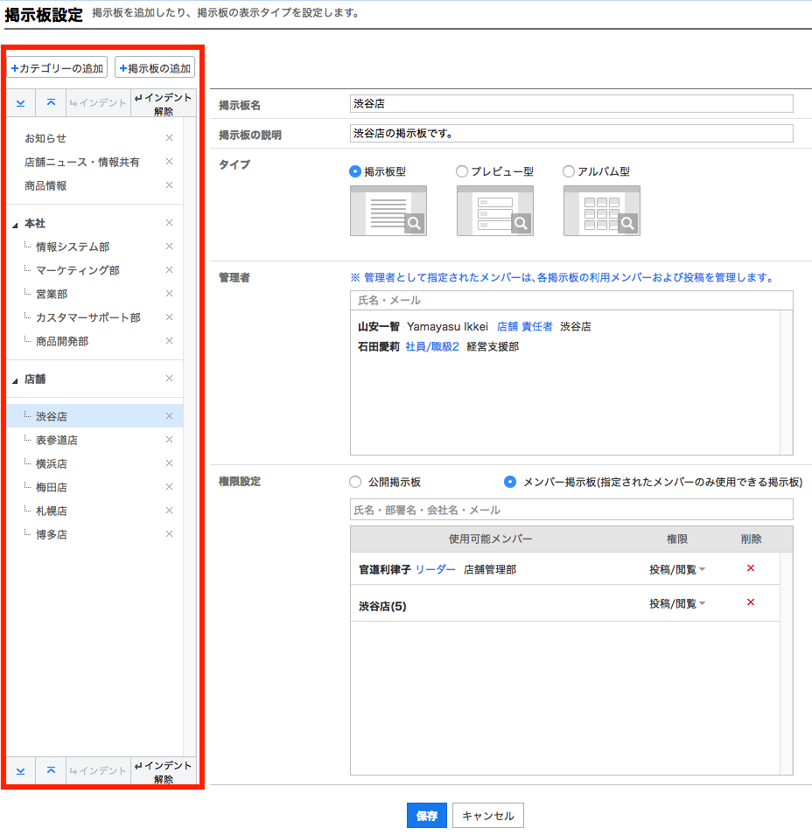Click the top move-up arrow icon

[x=51, y=103]
